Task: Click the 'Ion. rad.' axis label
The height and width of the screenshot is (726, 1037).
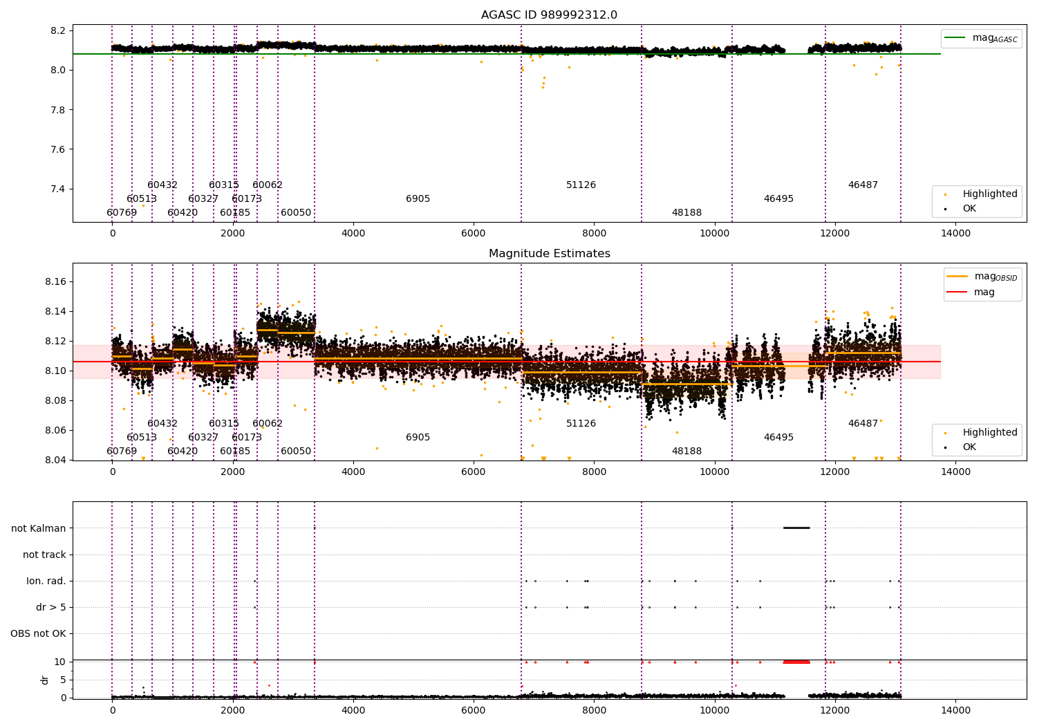Action: point(46,581)
